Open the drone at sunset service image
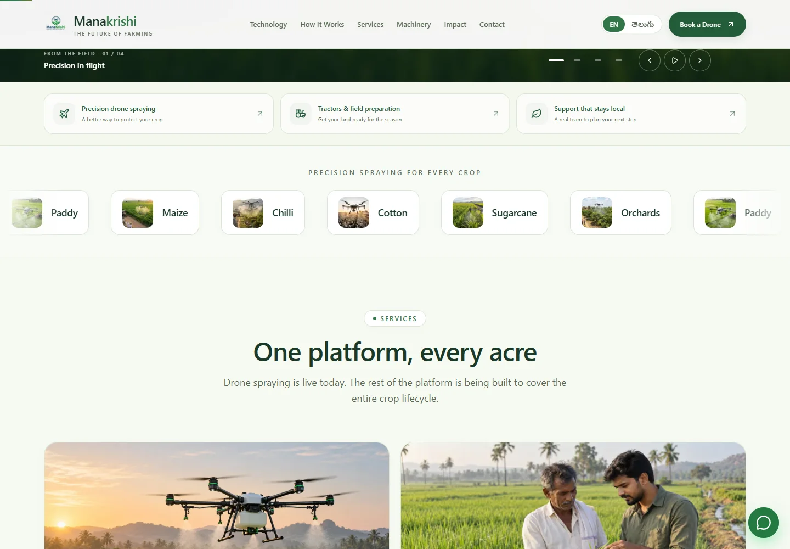The image size is (790, 549). tap(217, 496)
